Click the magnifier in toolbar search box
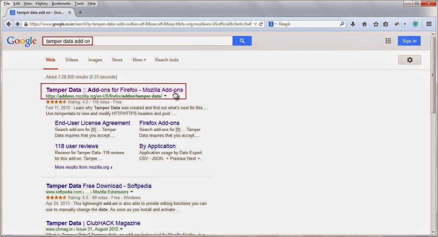Image resolution: width=438 pixels, height=237 pixels. [x=342, y=24]
